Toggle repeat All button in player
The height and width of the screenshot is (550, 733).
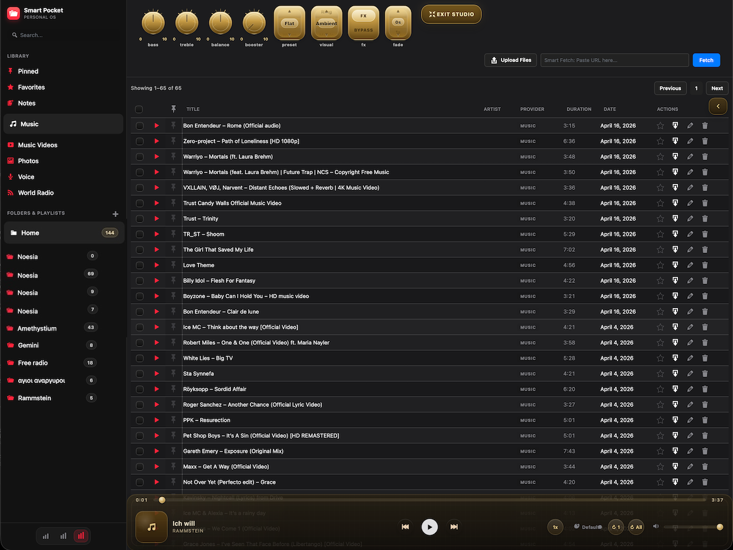point(636,527)
